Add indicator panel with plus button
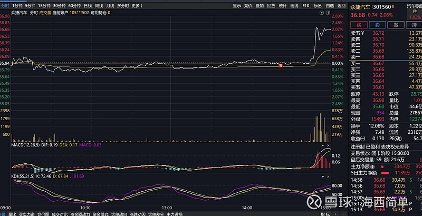 coord(335,214)
